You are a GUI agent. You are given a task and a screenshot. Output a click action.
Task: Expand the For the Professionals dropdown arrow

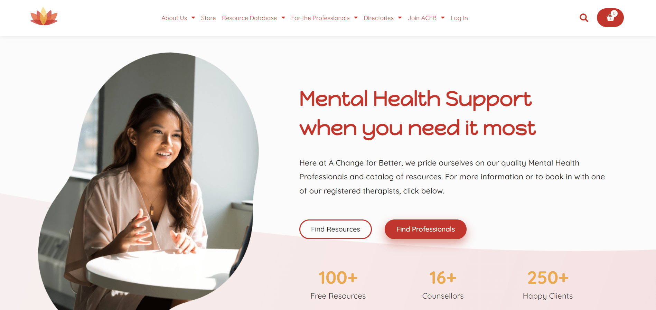click(x=356, y=18)
